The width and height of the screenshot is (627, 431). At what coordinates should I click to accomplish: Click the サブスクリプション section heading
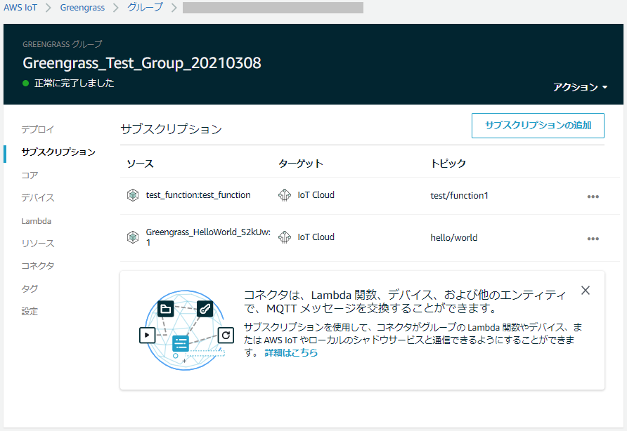tap(171, 129)
